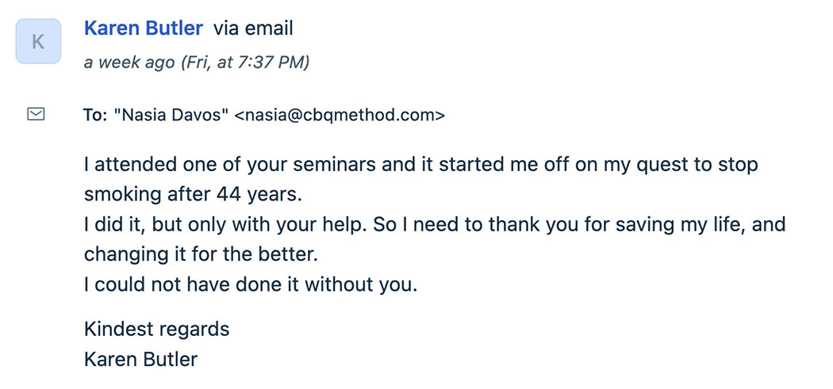Click the "To:" recipient label
833x389 pixels.
click(94, 115)
